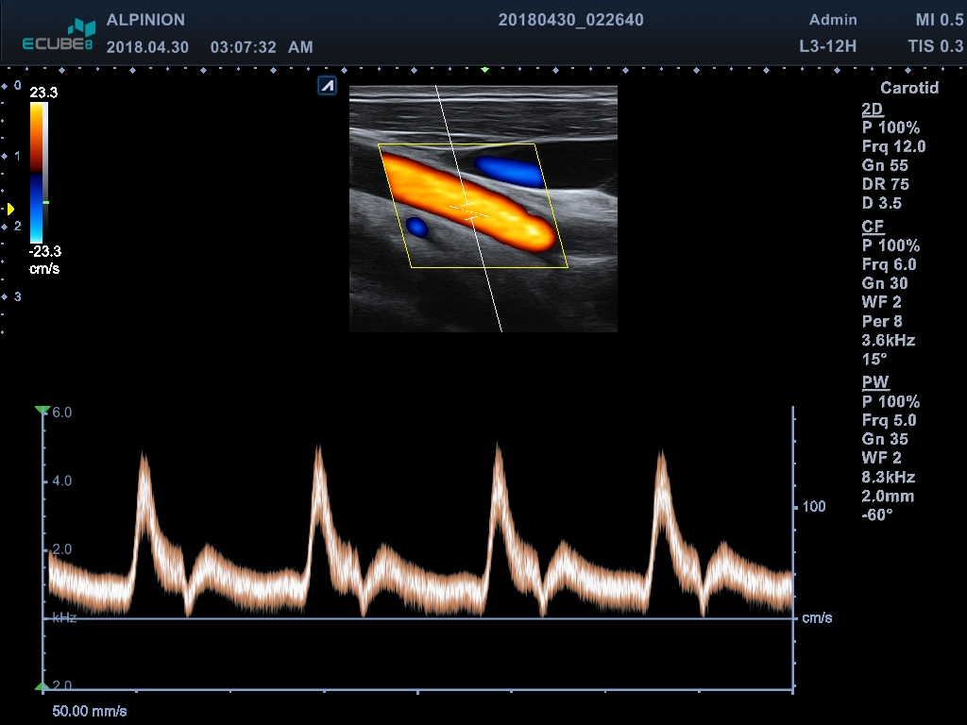Click the green top-center ruler marker

484,70
